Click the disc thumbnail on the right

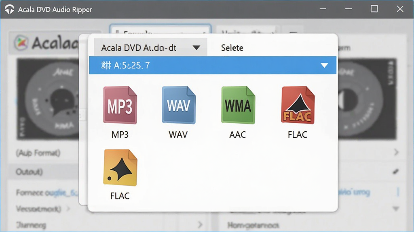click(368, 99)
